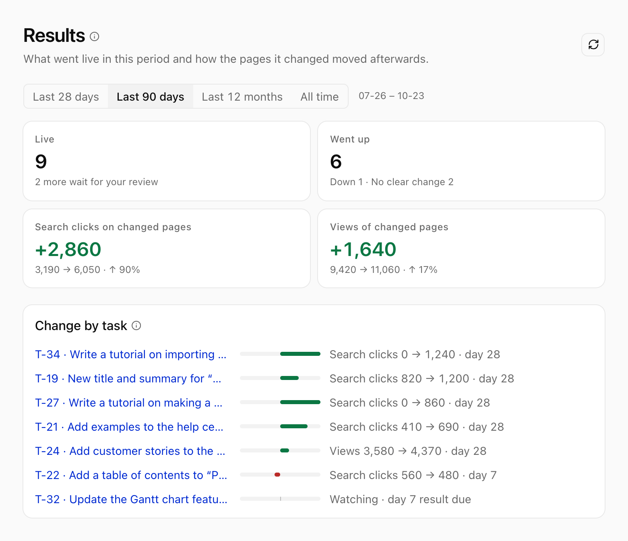Click "Search clicks 820 → 1,200 · day 28"
Image resolution: width=628 pixels, height=541 pixels.
click(422, 378)
